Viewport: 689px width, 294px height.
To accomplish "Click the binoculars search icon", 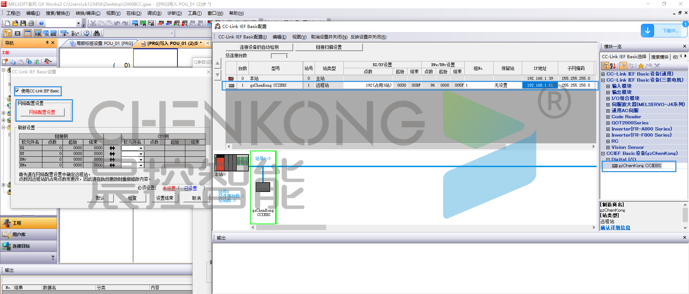I will (x=97, y=33).
